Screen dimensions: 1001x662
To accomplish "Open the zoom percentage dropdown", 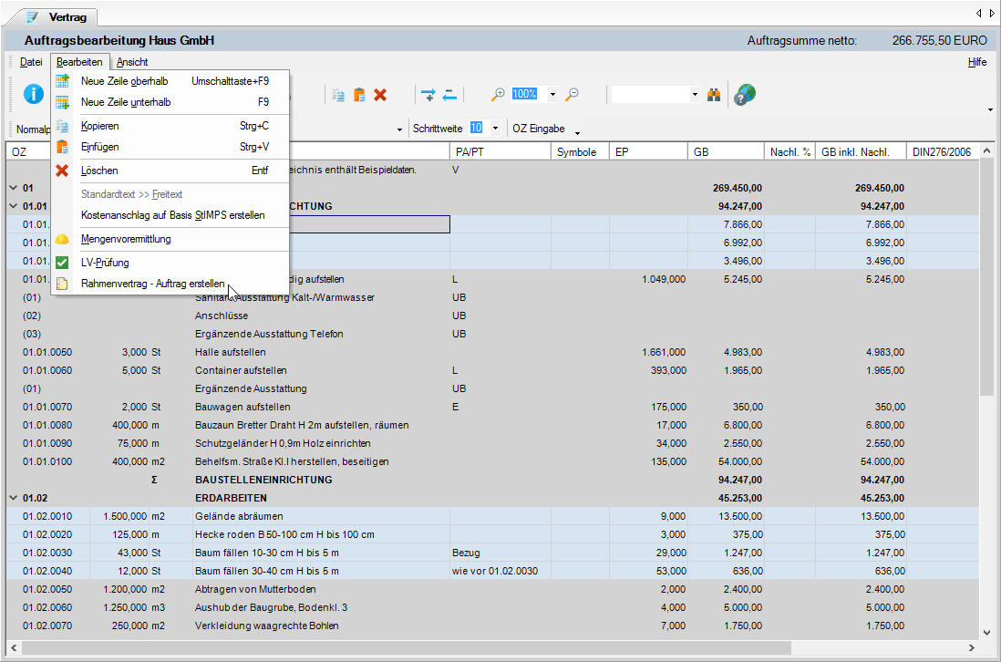I will (552, 95).
